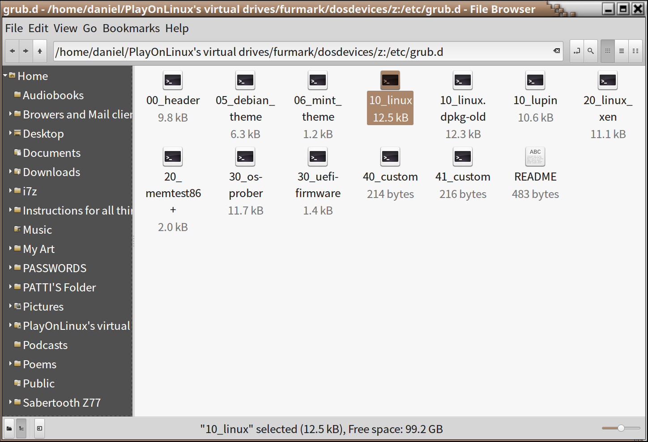Select the 10_lupin script icon
Image resolution: width=648 pixels, height=442 pixels.
pyautogui.click(x=535, y=80)
